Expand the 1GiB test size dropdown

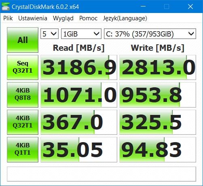[x=81, y=34]
